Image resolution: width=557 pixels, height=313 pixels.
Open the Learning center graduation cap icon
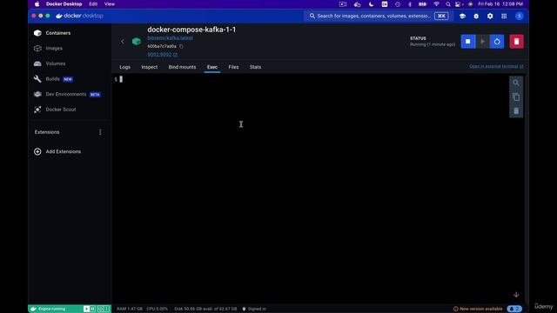(x=462, y=16)
